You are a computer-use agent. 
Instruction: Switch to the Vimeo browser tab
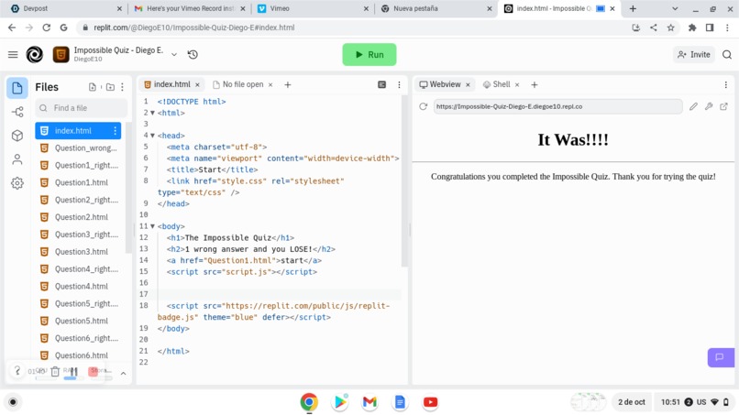[313, 8]
